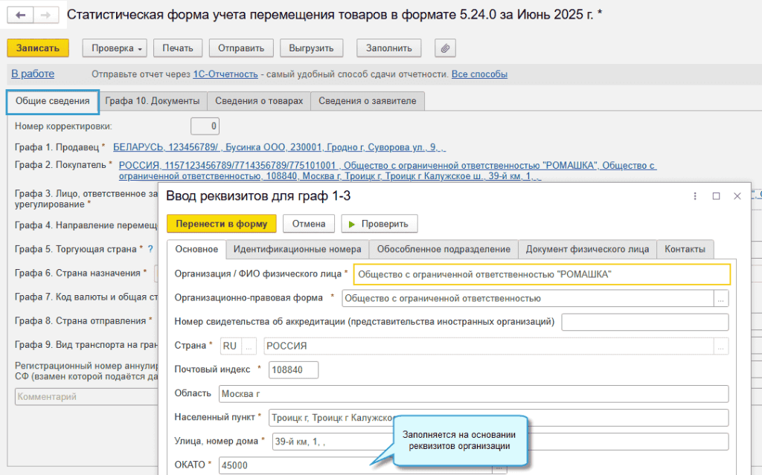Maximize the Ввод реквизитов dialog window
762x475 pixels.
click(x=716, y=196)
